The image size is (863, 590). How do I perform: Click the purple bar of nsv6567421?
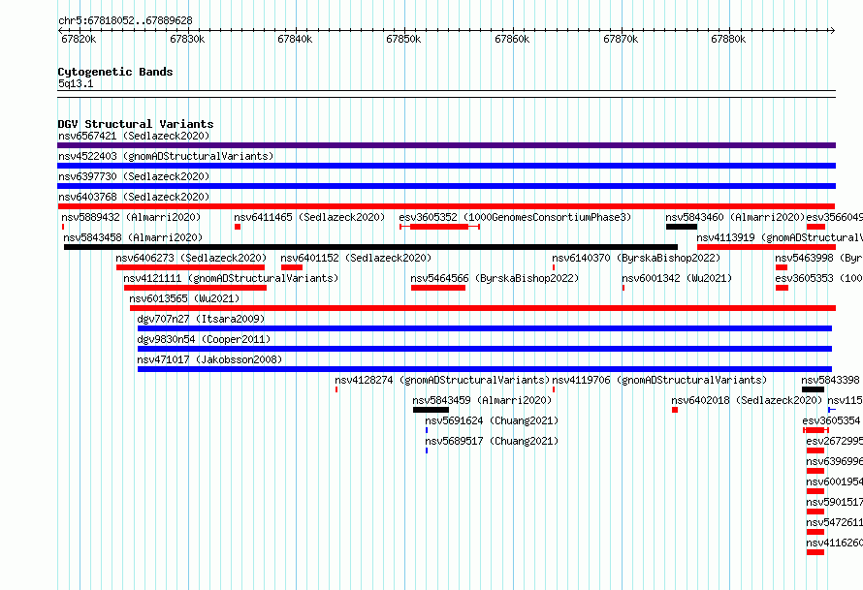coord(446,145)
